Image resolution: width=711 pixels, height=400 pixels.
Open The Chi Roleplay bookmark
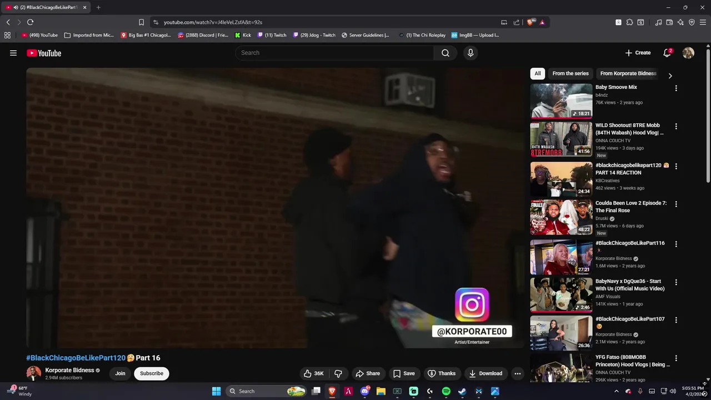point(422,35)
